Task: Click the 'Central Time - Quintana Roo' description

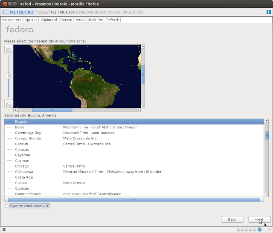Action: (87, 144)
